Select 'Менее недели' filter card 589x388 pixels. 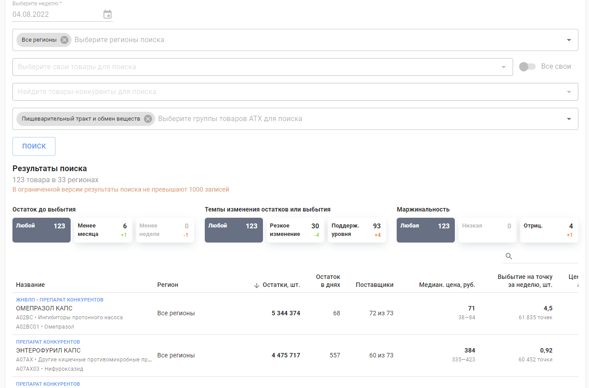(165, 230)
